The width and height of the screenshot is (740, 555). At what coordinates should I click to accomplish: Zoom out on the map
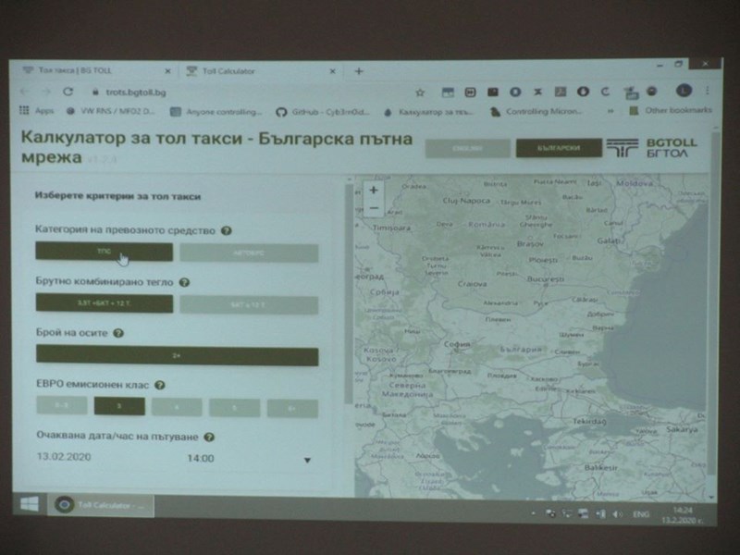coord(373,209)
